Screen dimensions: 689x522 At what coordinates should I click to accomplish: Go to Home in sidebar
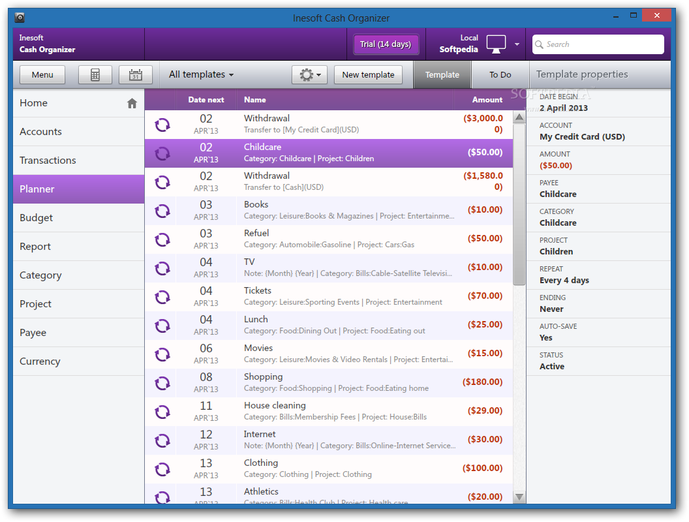[79, 103]
